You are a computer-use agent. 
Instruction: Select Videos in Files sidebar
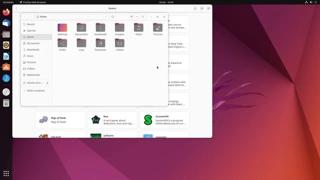click(x=36, y=68)
